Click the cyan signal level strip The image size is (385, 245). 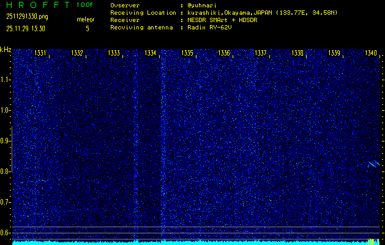(196, 243)
